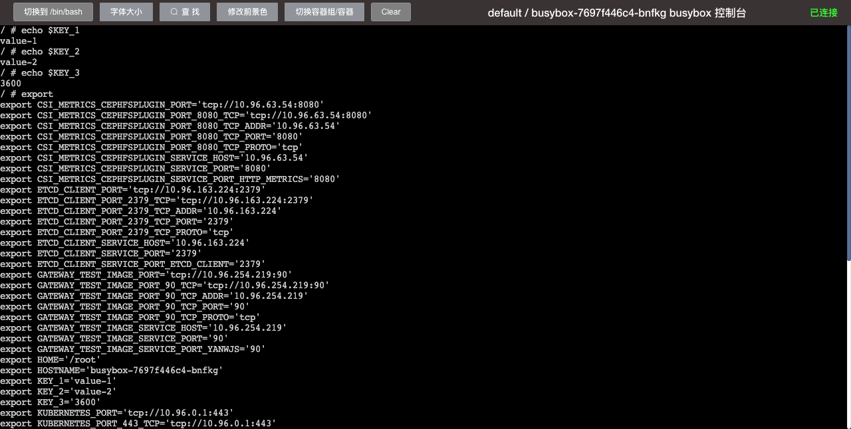Click line CSI_METRICS_CEPHFSPLUGIN_PORT='tcp://10.96.63.54:8080'
851x429 pixels.
pyautogui.click(x=162, y=105)
